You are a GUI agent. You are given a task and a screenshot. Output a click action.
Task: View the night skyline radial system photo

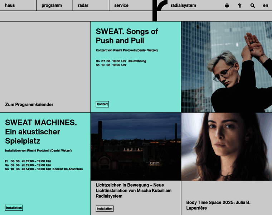pyautogui.click(x=136, y=147)
